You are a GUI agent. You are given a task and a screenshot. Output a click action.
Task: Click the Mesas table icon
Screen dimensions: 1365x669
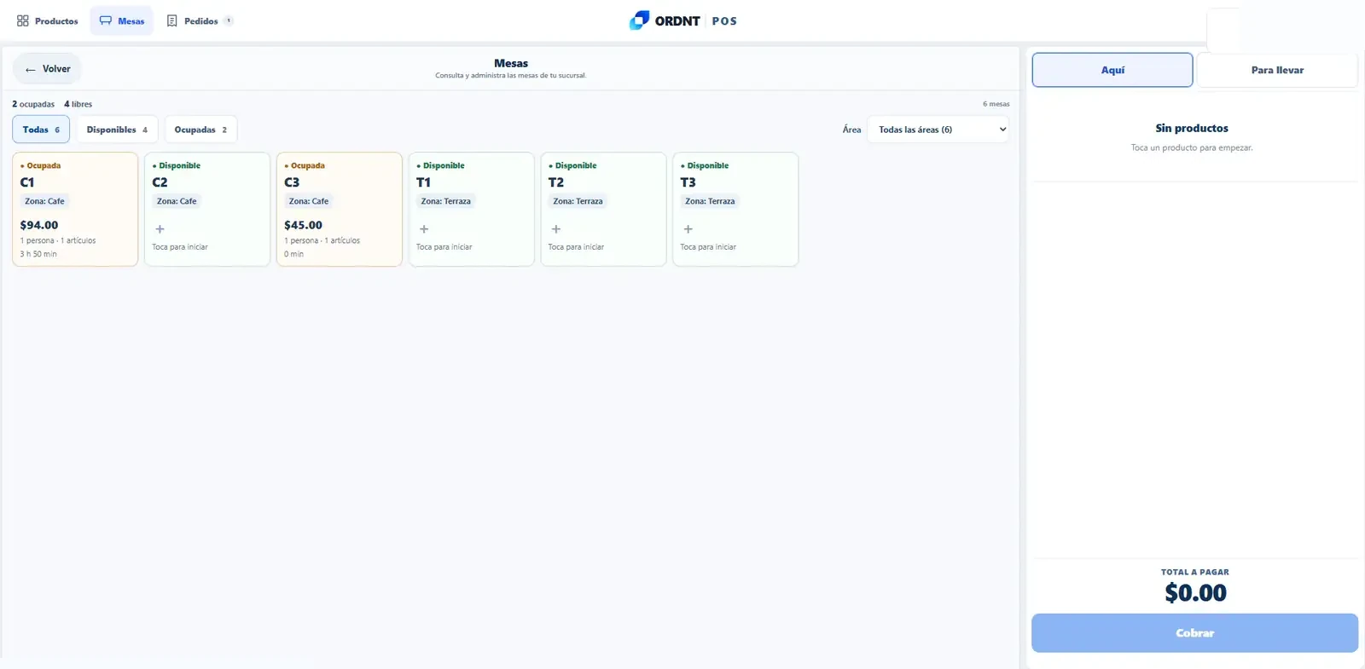coord(106,20)
